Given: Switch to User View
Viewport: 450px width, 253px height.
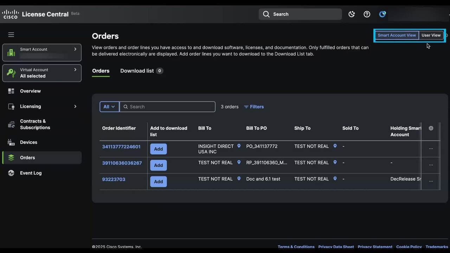Looking at the screenshot, I should tap(431, 35).
